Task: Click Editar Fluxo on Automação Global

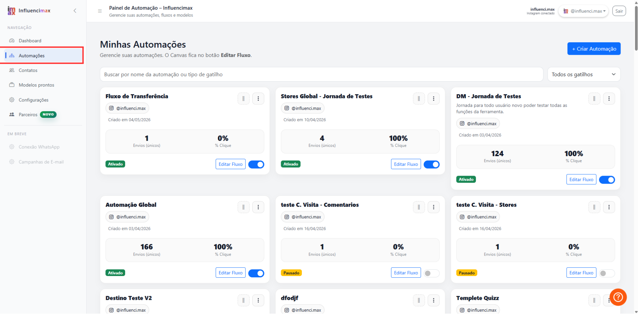Action: [231, 273]
